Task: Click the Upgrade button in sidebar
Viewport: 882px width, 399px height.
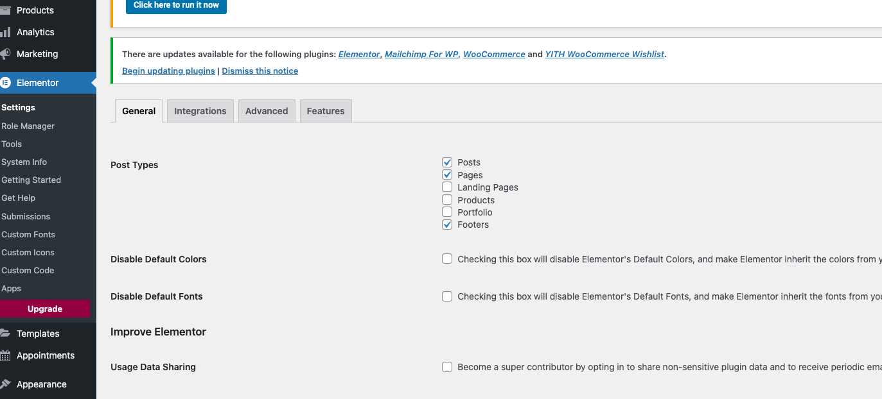Action: [45, 309]
